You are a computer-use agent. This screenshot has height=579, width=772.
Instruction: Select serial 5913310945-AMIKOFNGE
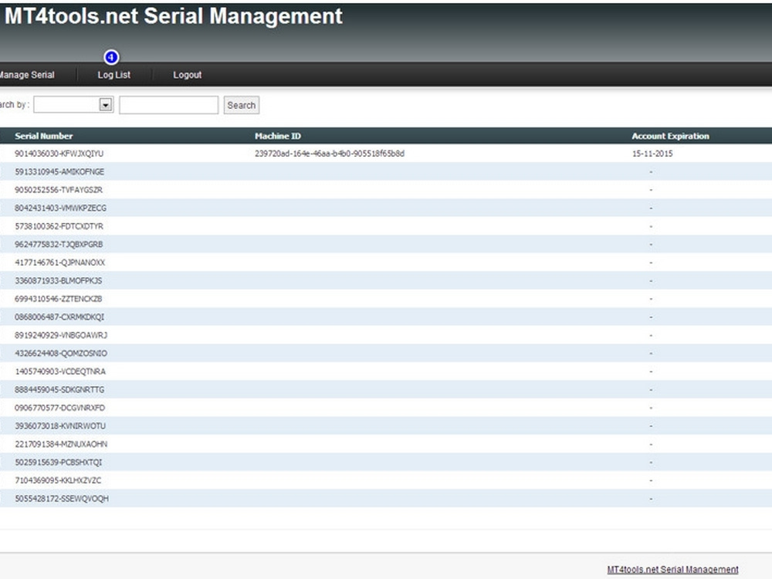pyautogui.click(x=59, y=172)
